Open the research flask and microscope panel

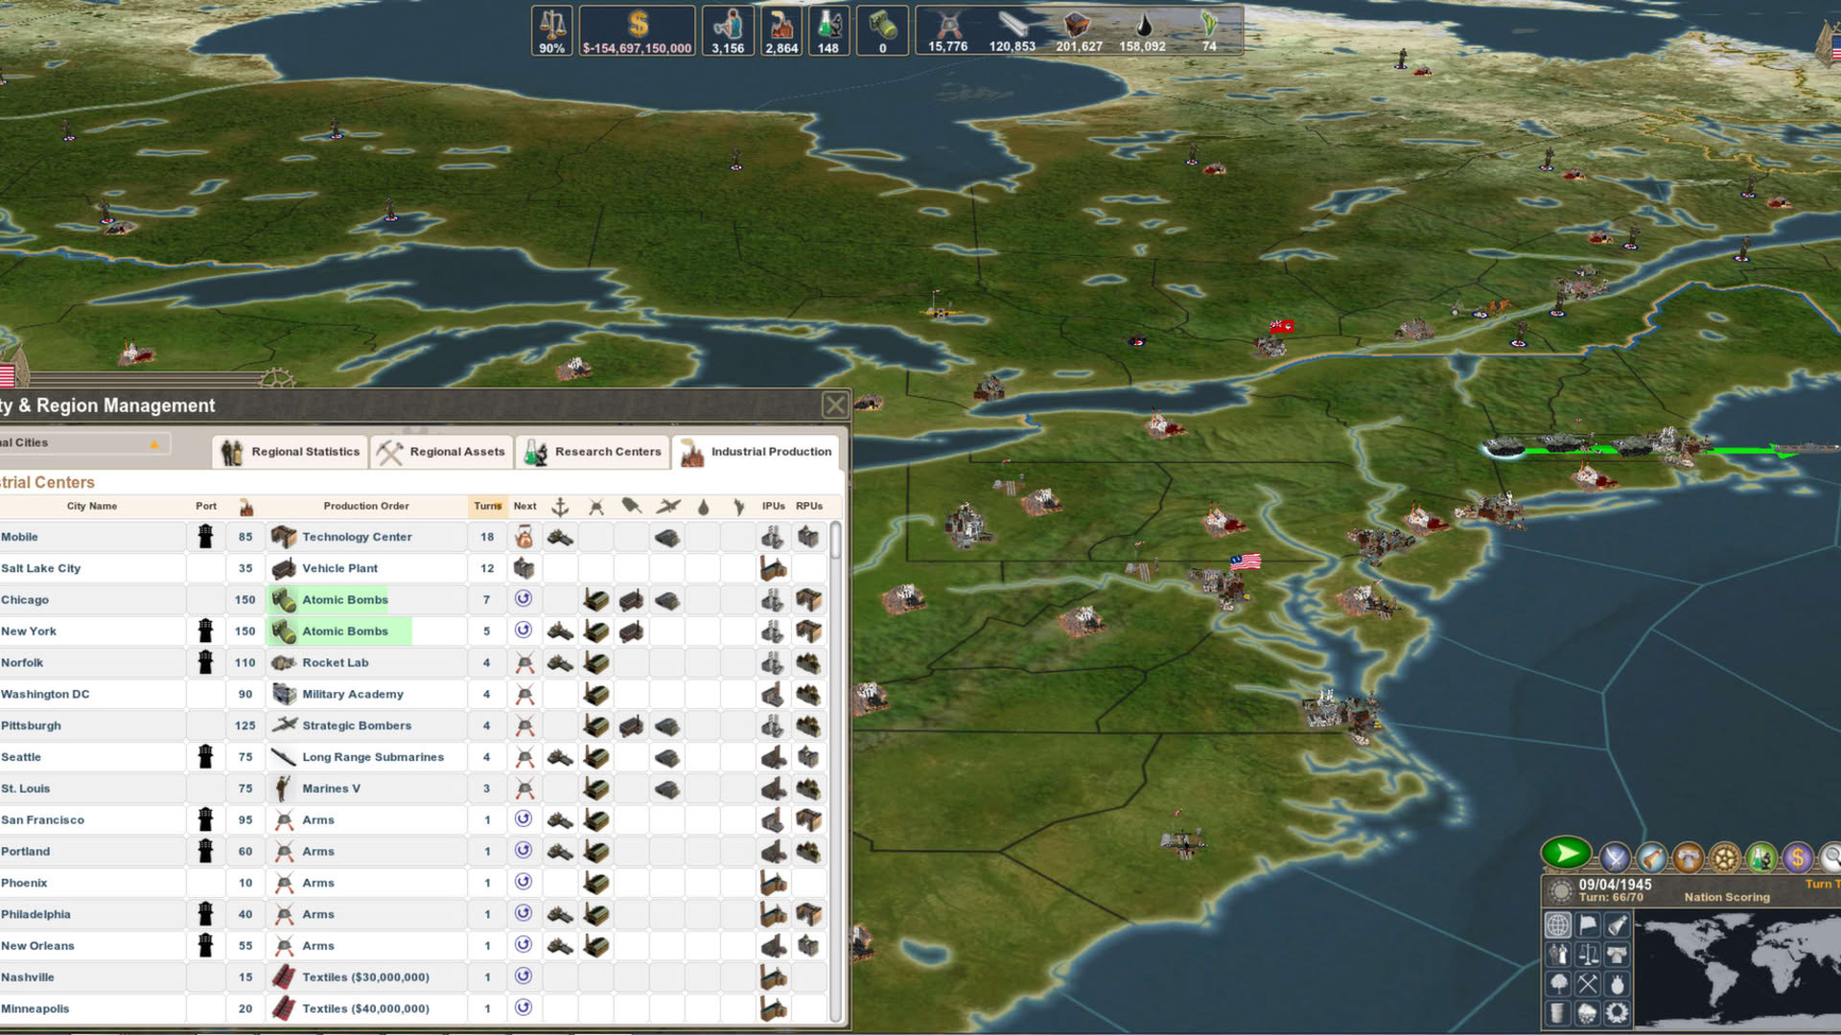tap(1761, 857)
